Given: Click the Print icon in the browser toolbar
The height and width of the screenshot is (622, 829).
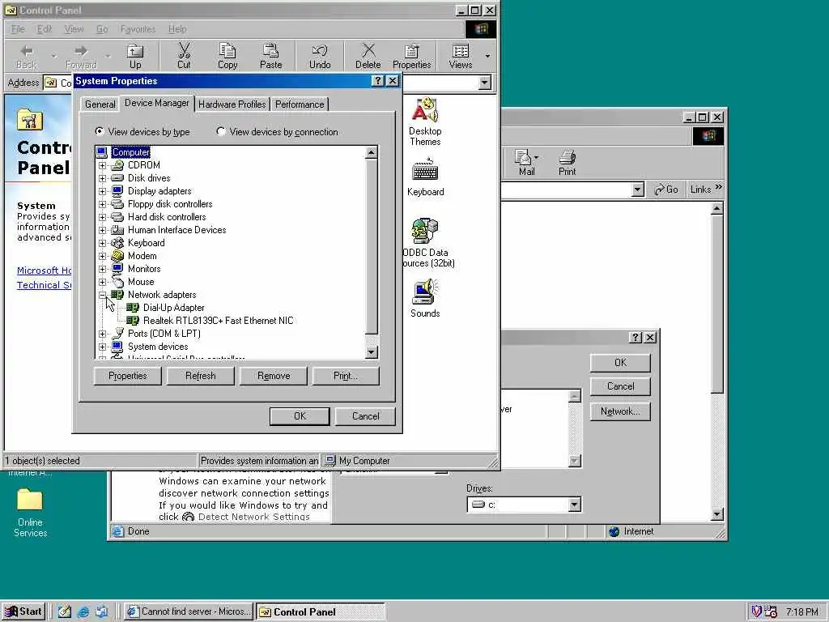Looking at the screenshot, I should pos(567,162).
